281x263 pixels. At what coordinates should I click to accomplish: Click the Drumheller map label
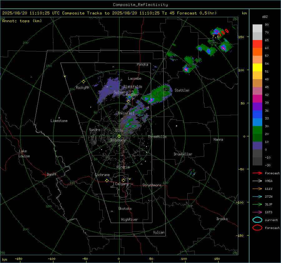[x=183, y=154]
